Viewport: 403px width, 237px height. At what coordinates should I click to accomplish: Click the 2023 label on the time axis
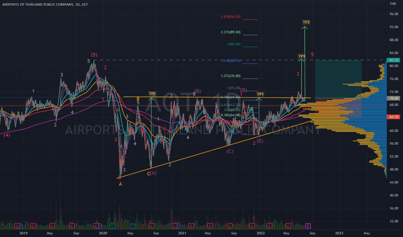click(x=339, y=233)
